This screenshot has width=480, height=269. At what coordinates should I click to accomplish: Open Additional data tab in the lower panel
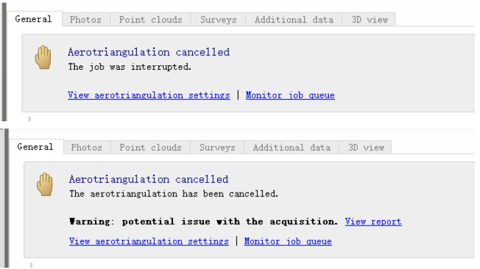pos(291,148)
